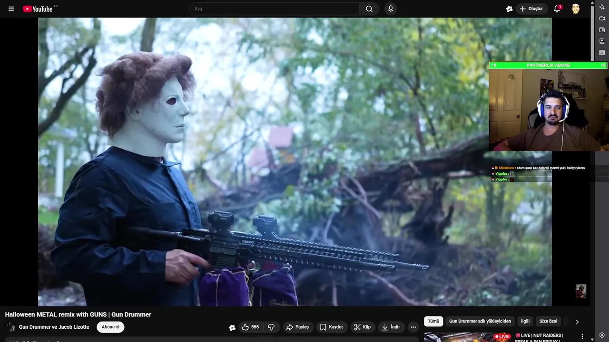Click the Oluştur create button
The width and height of the screenshot is (609, 342).
click(x=531, y=9)
